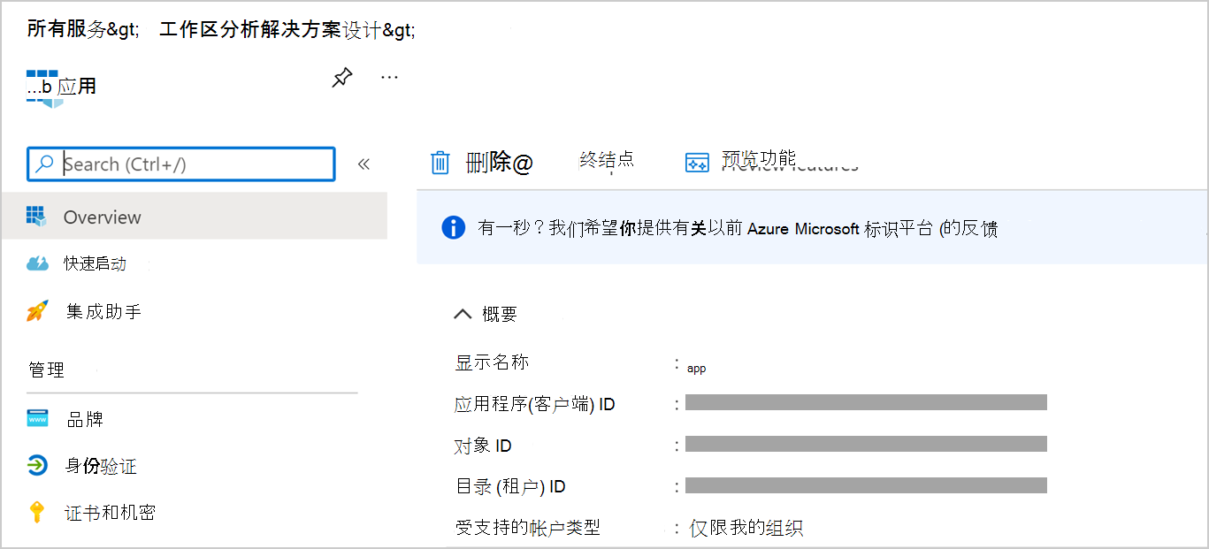Click the 对象 ID label
This screenshot has height=549, width=1209.
click(483, 446)
